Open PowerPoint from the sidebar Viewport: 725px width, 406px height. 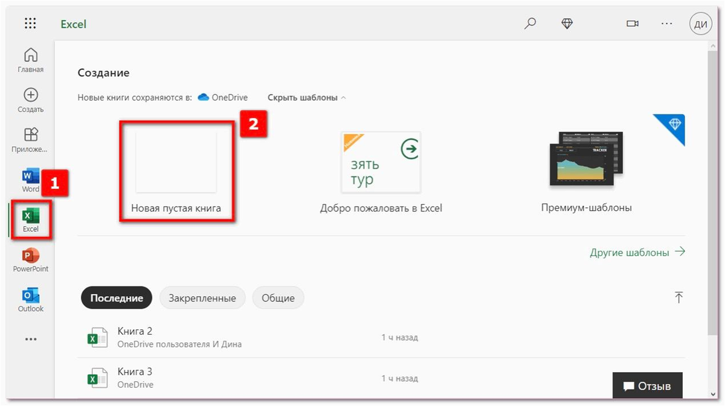[x=30, y=260]
